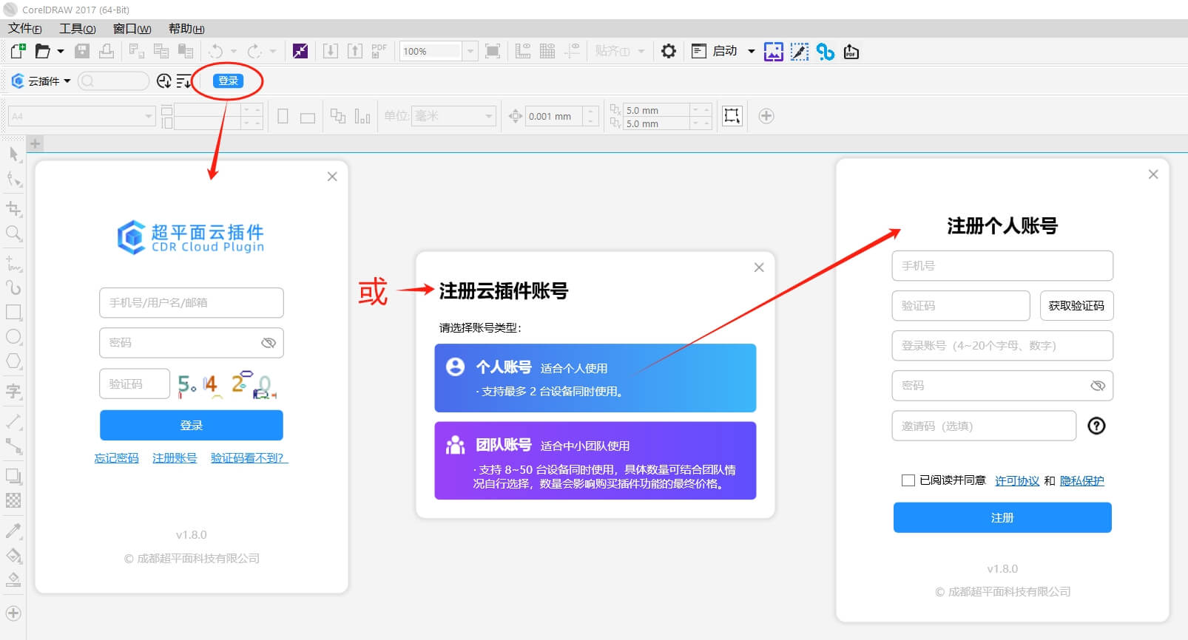Image resolution: width=1188 pixels, height=640 pixels.
Task: Open the Options gear icon
Action: point(669,51)
